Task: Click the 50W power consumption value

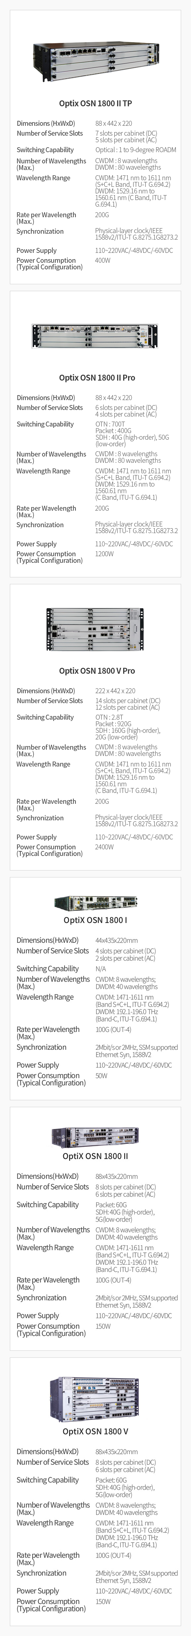Action: tap(101, 1076)
